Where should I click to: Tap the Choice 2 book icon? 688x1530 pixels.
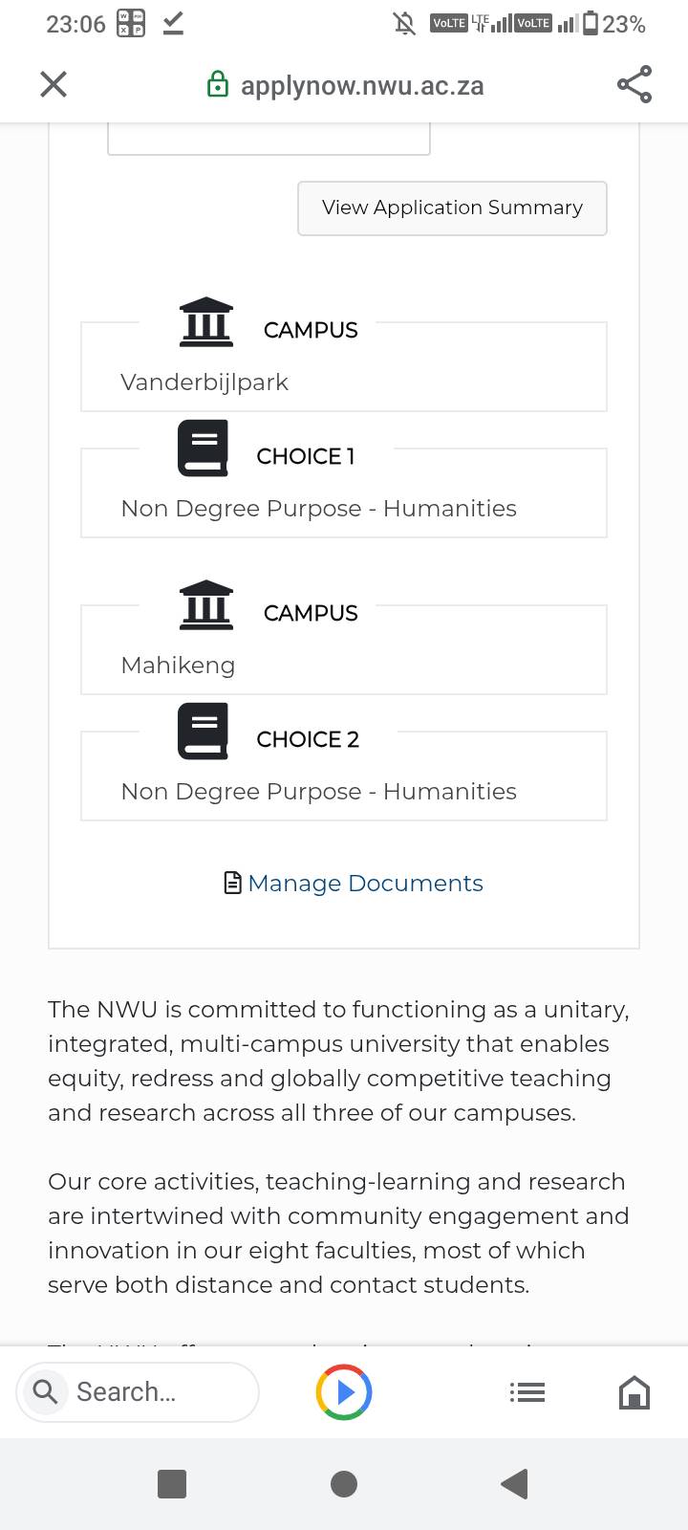click(x=204, y=732)
